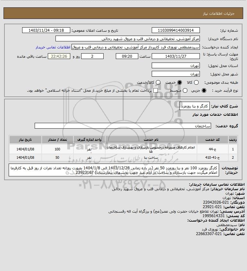Click the شماره نیاز field 1103099414003914
Screen dimensions: 247x271
click(x=175, y=30)
